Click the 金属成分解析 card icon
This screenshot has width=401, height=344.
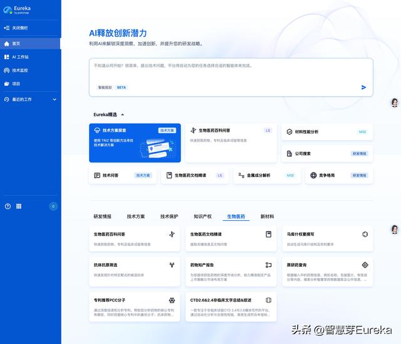[241, 176]
